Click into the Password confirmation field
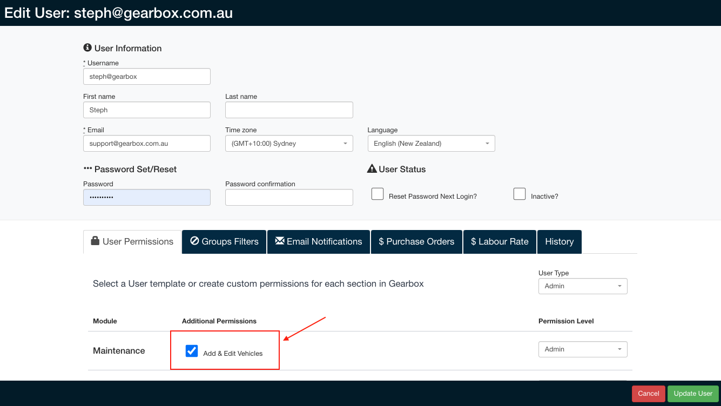The height and width of the screenshot is (406, 721). (289, 198)
